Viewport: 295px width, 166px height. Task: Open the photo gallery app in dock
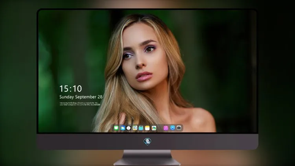click(154, 128)
